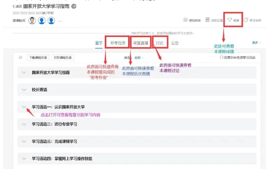Image resolution: width=279 pixels, height=169 pixels.
Task: Collapse all chapters with double-chevron icon
Action: [21, 57]
